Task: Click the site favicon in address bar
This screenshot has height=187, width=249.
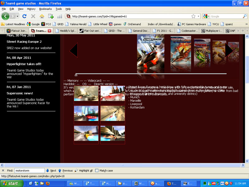Action: 68,16
